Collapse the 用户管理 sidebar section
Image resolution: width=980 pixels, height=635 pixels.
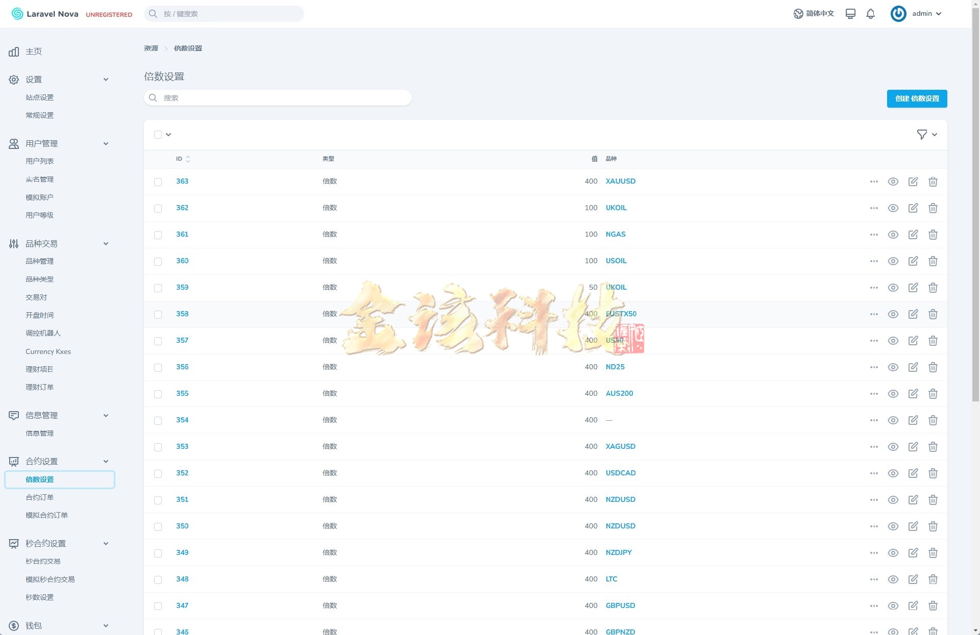tap(106, 144)
